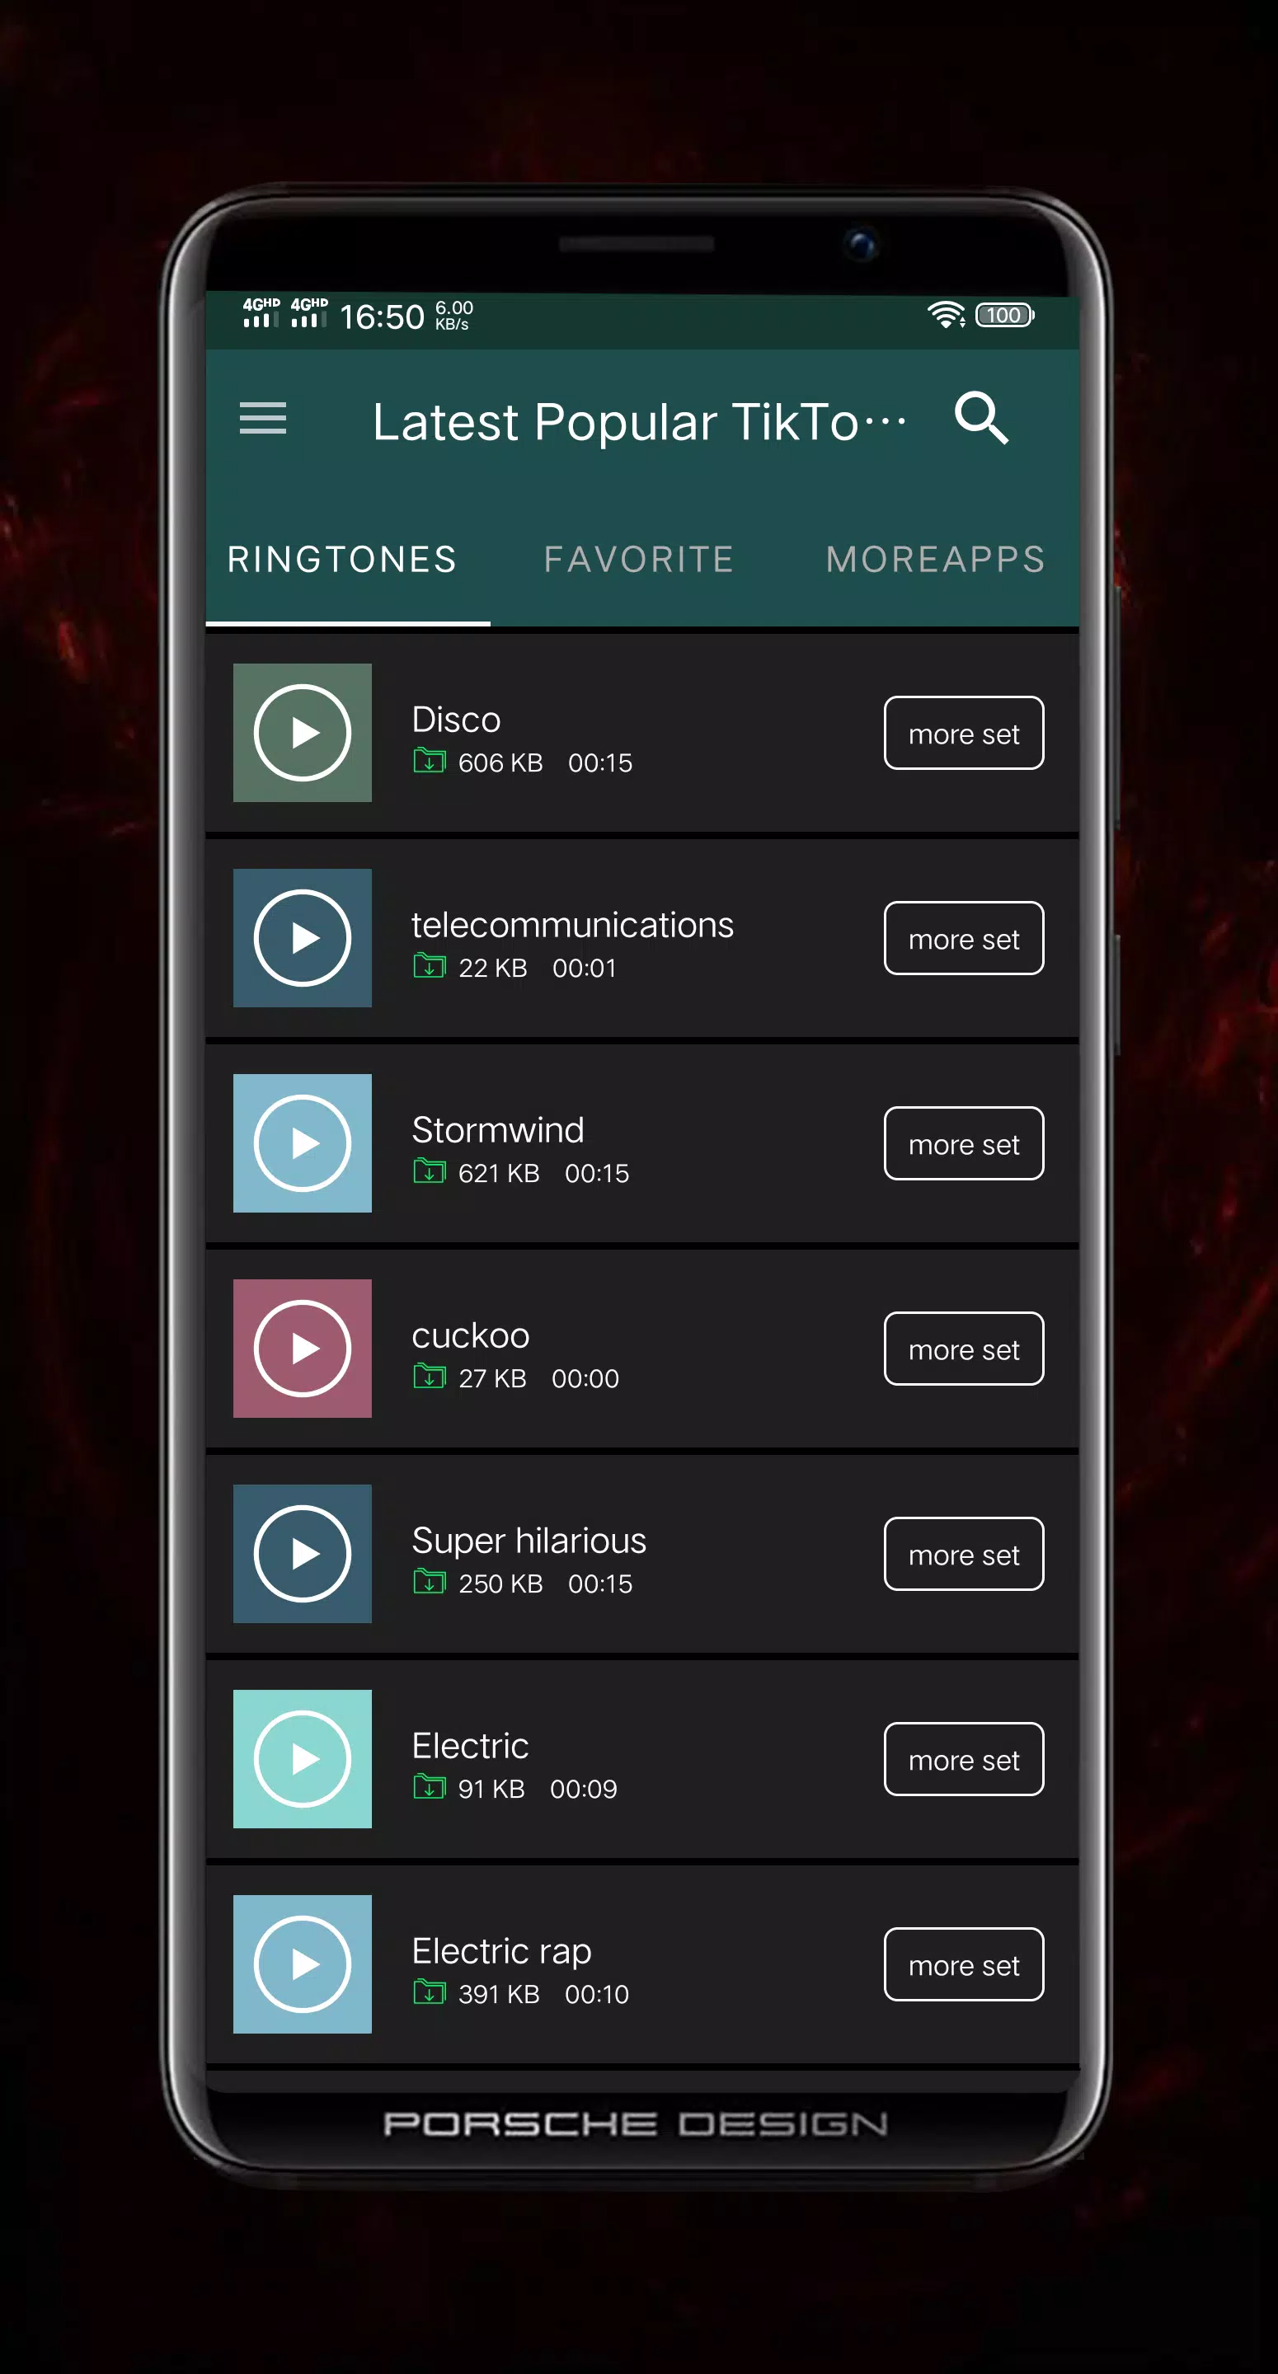This screenshot has height=2374, width=1278.
Task: Tap the Super hilarious track title
Action: coord(529,1540)
